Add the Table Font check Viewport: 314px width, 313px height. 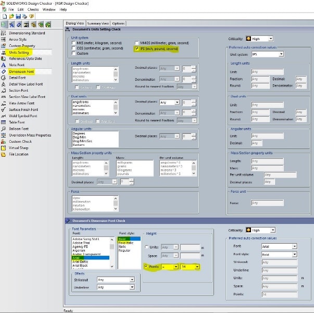[17, 122]
